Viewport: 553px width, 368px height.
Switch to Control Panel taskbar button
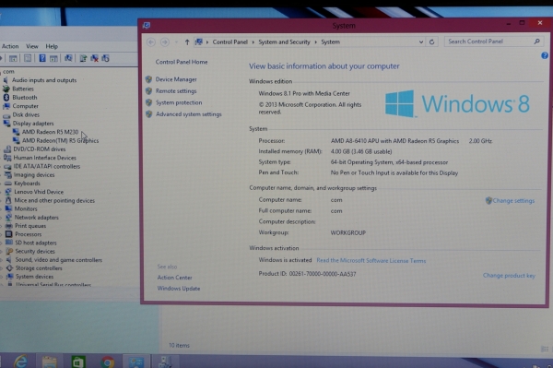tap(135, 362)
